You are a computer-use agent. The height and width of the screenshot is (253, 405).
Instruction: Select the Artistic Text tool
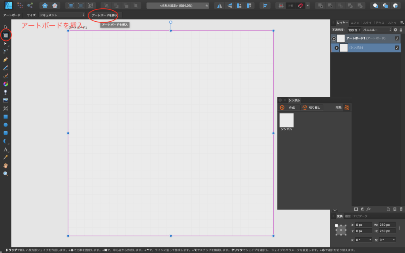[6, 149]
